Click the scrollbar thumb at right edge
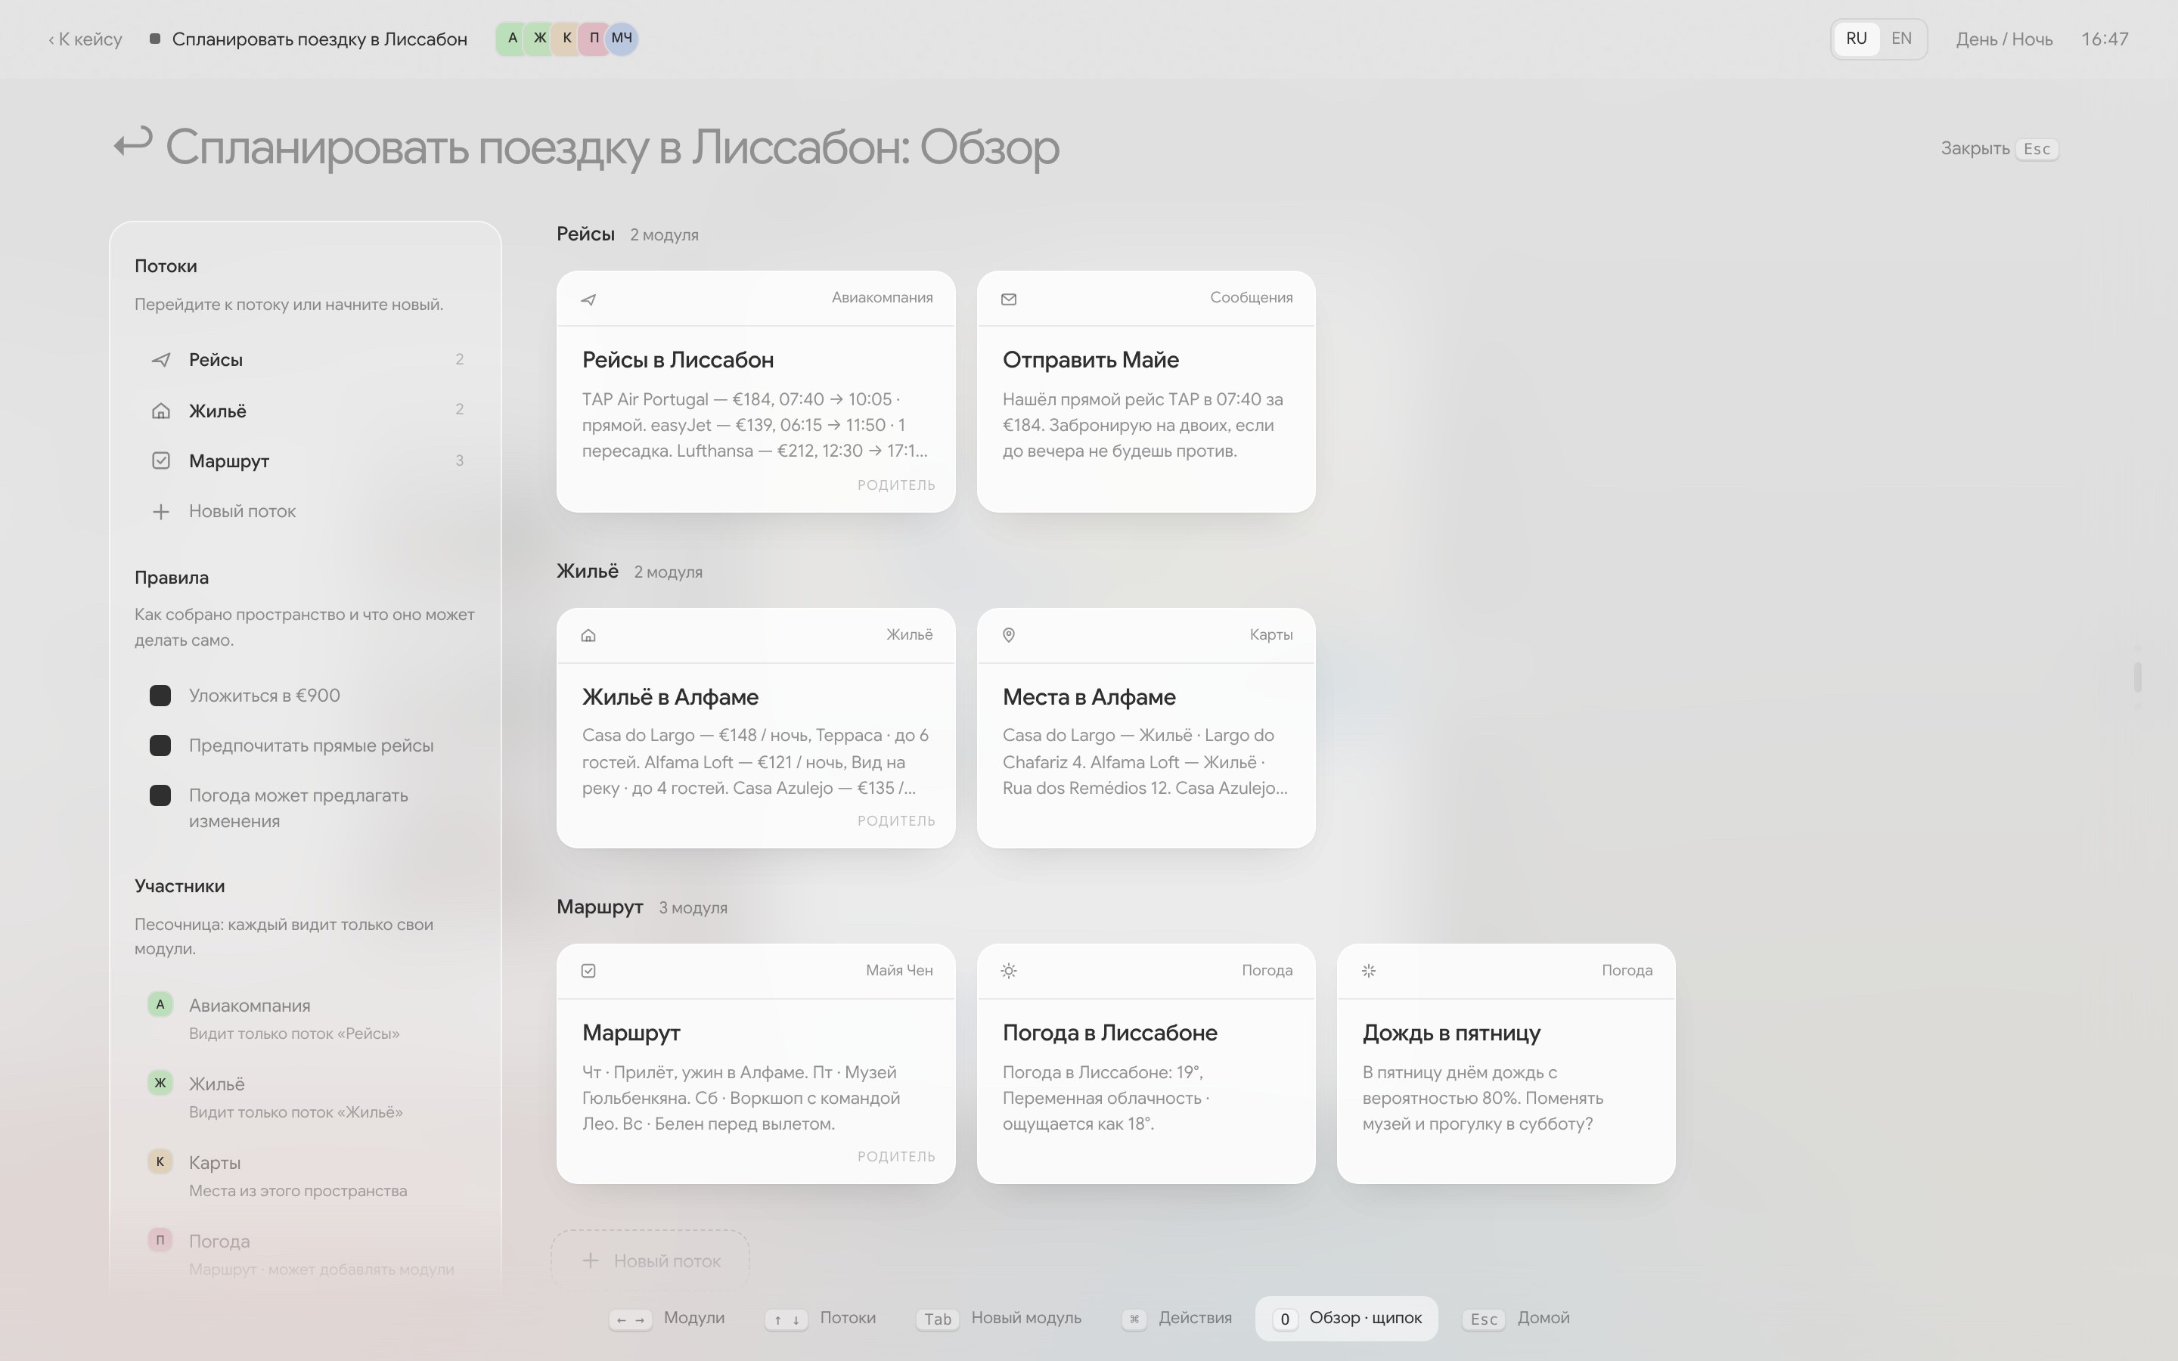 (2137, 677)
